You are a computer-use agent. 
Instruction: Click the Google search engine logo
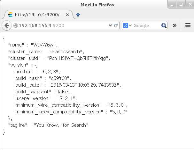tap(126, 25)
